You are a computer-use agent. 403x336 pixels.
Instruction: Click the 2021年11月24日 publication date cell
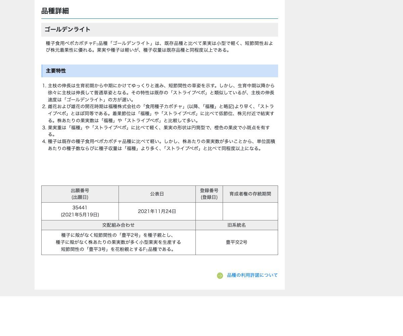pyautogui.click(x=157, y=211)
